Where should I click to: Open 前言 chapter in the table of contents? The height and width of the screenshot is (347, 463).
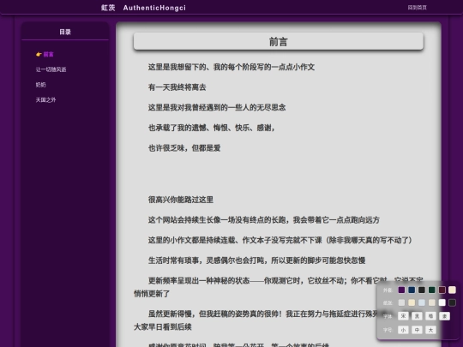click(x=48, y=54)
